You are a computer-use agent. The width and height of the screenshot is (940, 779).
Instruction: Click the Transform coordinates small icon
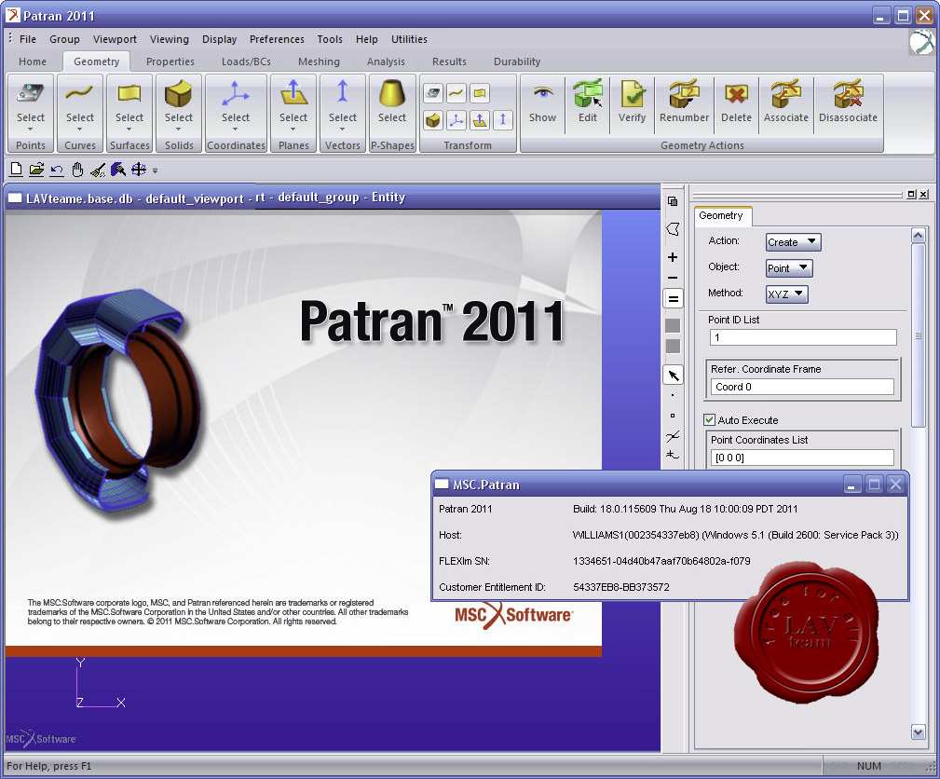[x=456, y=120]
